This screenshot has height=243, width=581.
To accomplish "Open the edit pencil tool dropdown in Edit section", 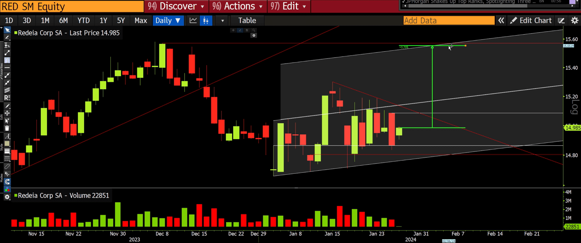I will click(7, 106).
